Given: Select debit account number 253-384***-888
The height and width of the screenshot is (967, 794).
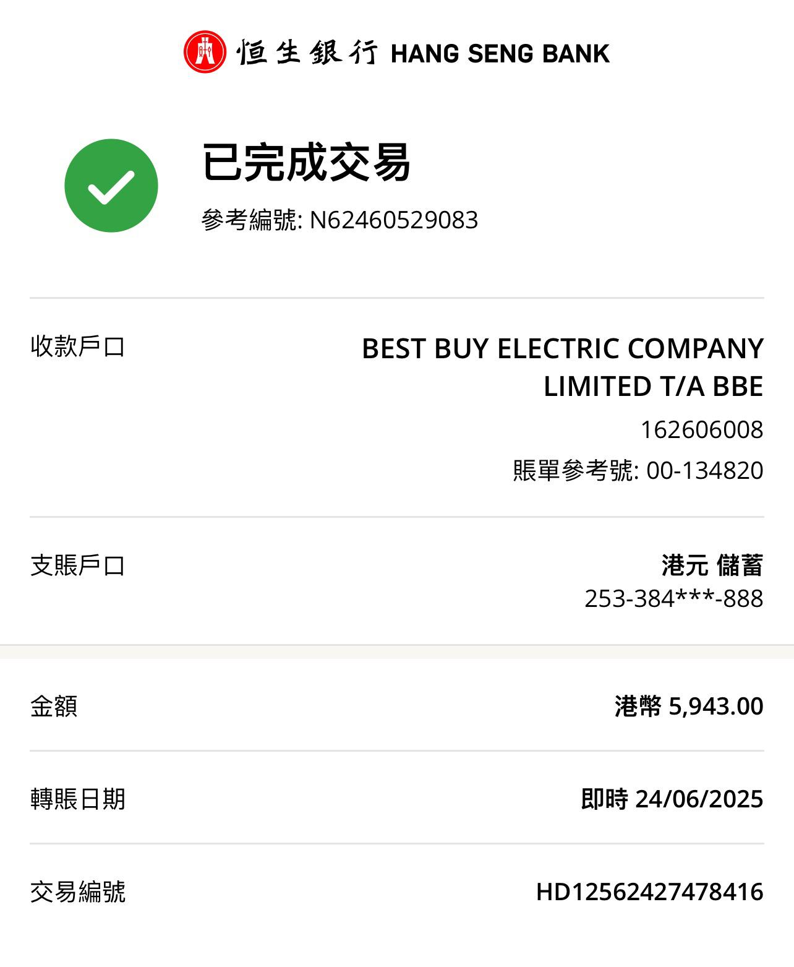Looking at the screenshot, I should point(673,598).
